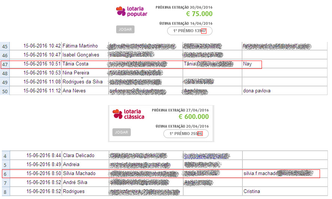Select row header number 8

pos(5,192)
